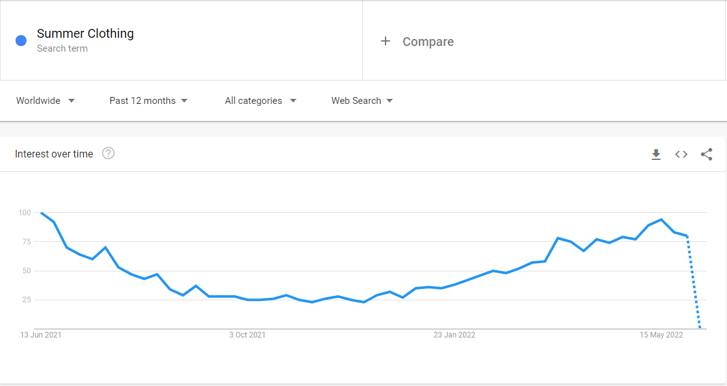
Task: Open the embed code icon
Action: coord(681,154)
